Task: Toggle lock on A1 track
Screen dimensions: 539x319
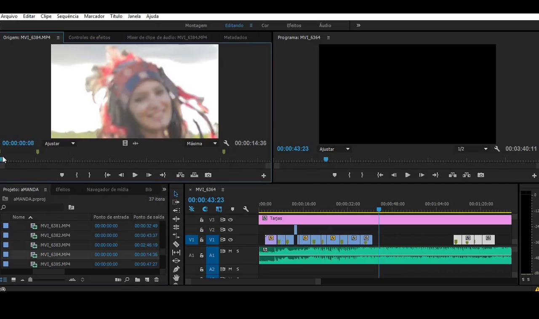Action: [202, 255]
